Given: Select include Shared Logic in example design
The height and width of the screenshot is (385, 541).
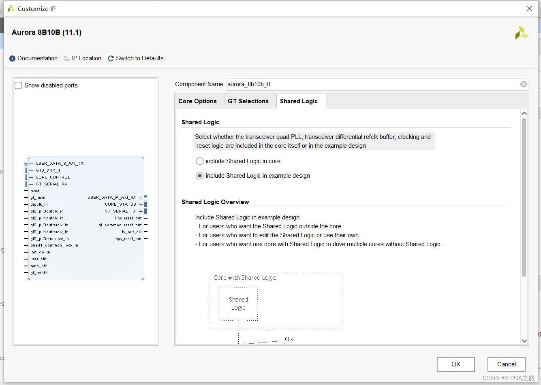Looking at the screenshot, I should pyautogui.click(x=200, y=176).
